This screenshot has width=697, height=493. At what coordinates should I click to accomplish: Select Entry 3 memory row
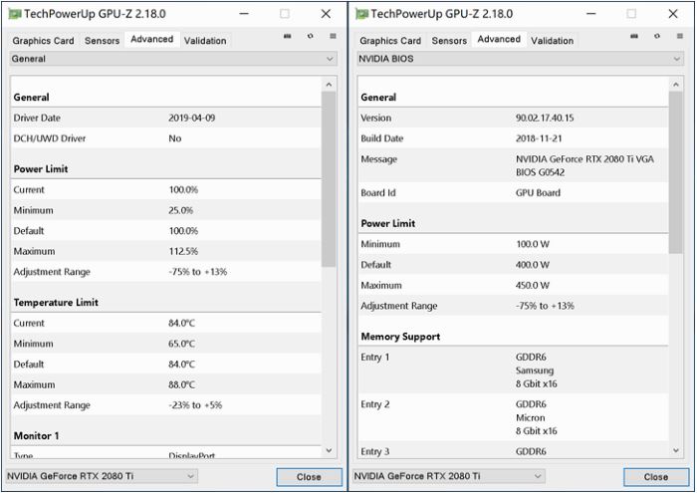tap(513, 450)
